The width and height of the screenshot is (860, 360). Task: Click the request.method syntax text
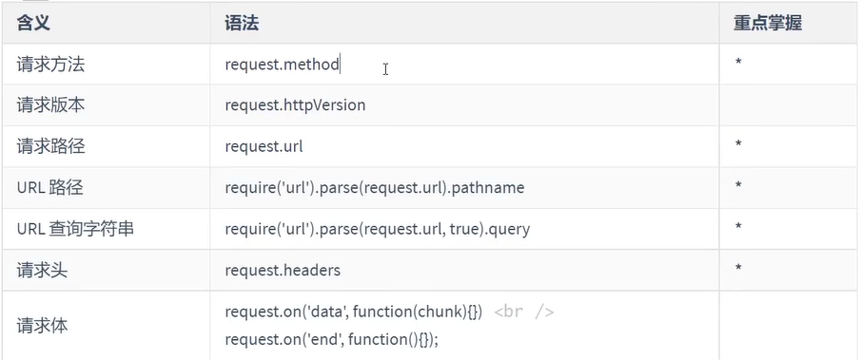(x=282, y=64)
